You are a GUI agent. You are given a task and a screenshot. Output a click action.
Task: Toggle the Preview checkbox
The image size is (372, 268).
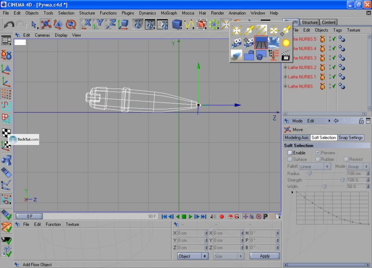(318, 153)
